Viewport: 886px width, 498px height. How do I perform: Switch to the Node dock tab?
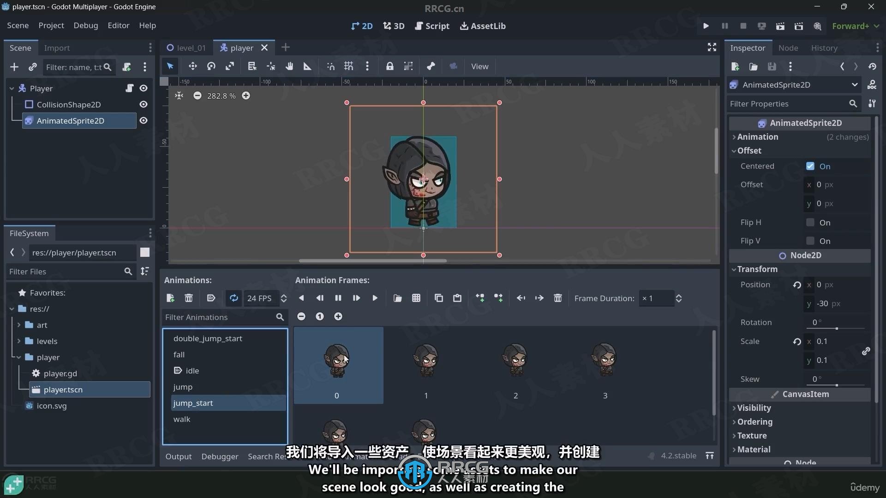pos(788,47)
